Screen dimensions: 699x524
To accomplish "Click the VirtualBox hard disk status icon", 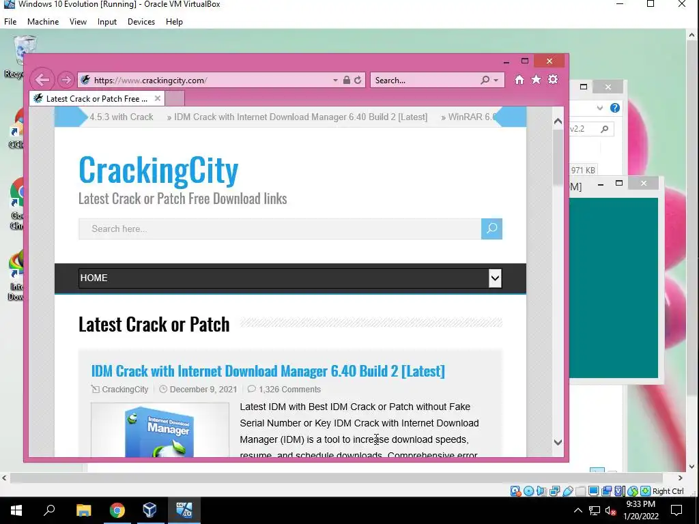I will (x=515, y=491).
